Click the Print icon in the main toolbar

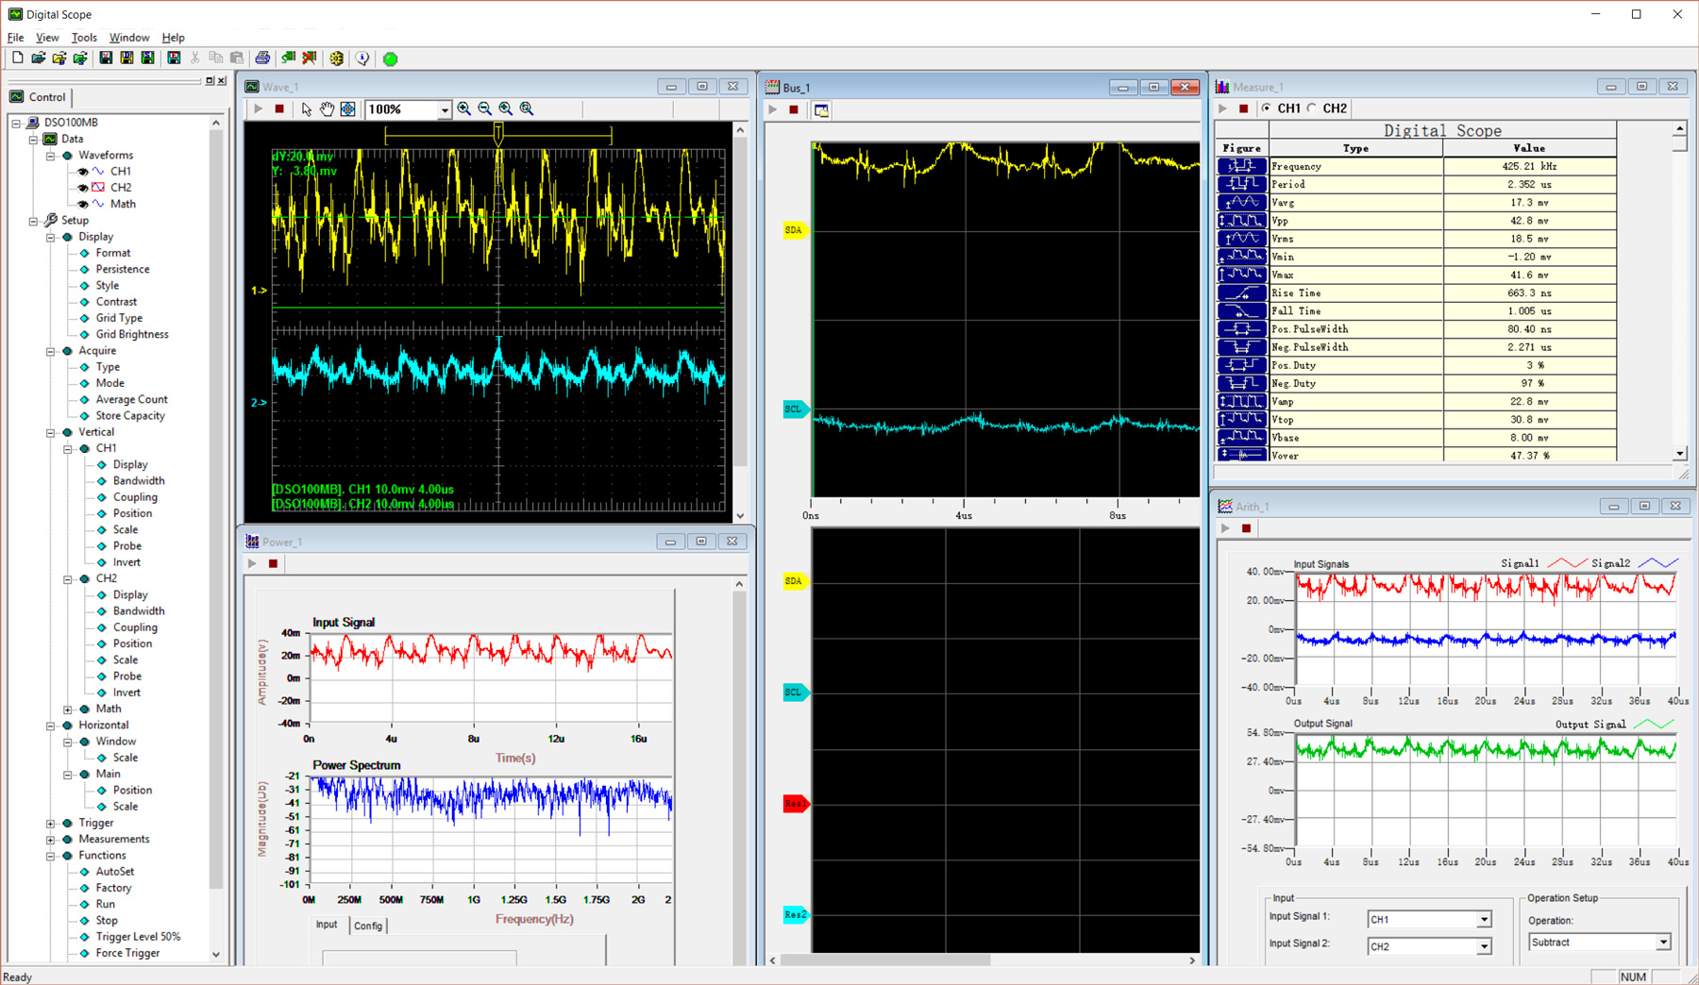pyautogui.click(x=262, y=58)
